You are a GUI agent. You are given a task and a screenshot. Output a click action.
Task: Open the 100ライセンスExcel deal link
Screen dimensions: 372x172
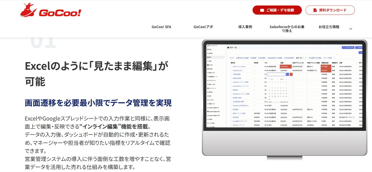239,67
